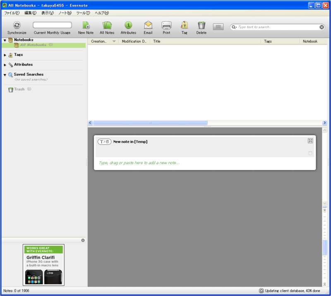Image resolution: width=331 pixels, height=296 pixels.
Task: Clear the search box with X
Action: point(321,27)
